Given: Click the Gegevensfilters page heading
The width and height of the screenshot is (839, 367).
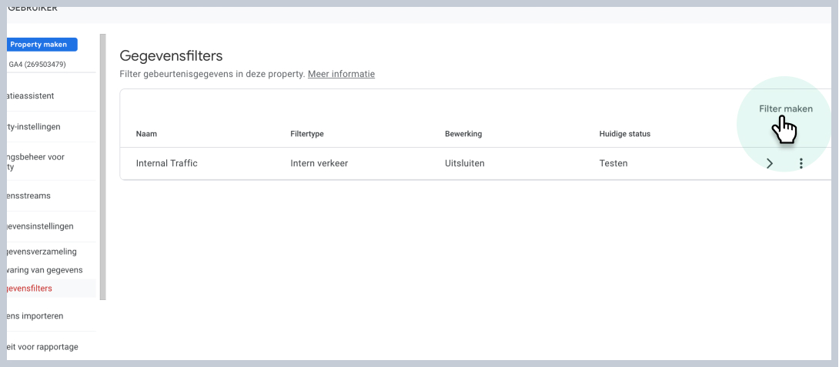Looking at the screenshot, I should tap(171, 55).
